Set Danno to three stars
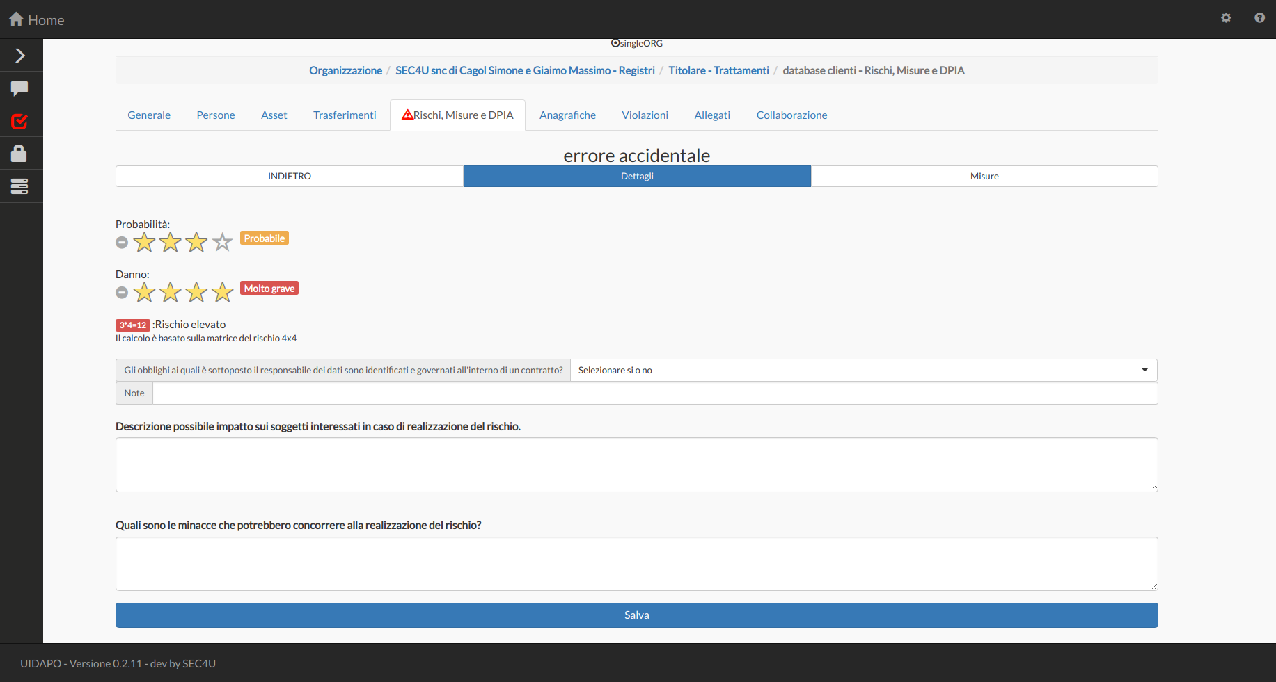The height and width of the screenshot is (682, 1276). 196,292
